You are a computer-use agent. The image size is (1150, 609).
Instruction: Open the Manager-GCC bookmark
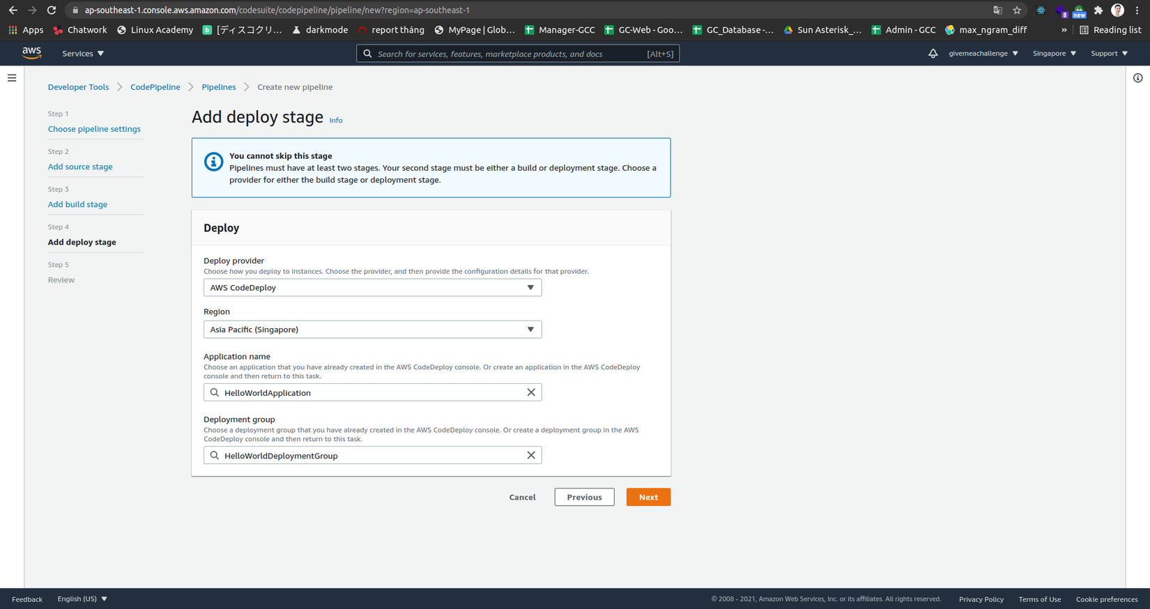click(x=560, y=30)
